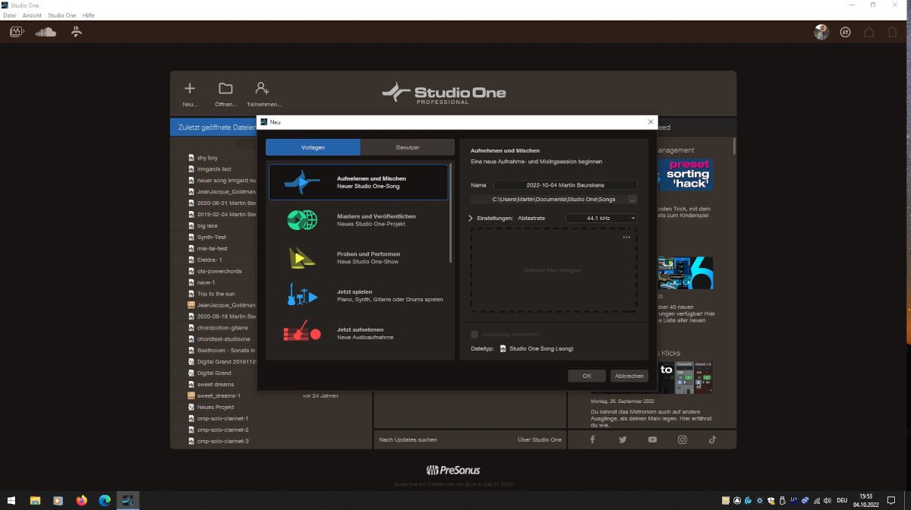Click the PreSonus Sphere icon in toolbar
Screen dimensions: 911x510
click(76, 32)
